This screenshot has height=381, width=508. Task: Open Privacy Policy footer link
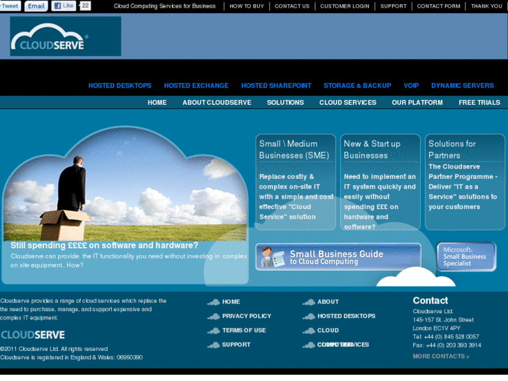coord(247,316)
